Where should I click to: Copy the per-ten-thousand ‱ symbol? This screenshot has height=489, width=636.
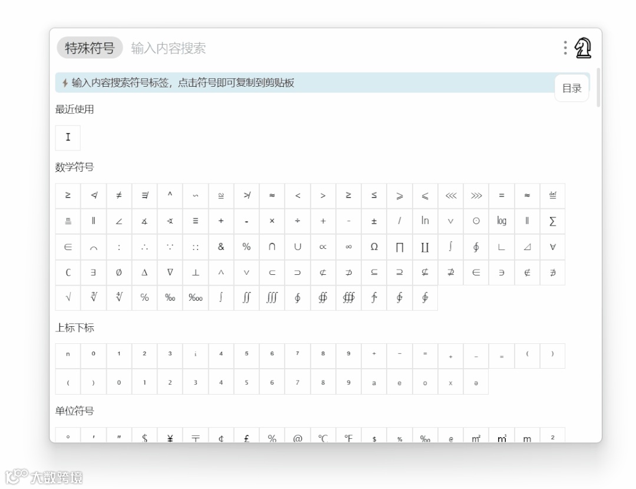196,297
